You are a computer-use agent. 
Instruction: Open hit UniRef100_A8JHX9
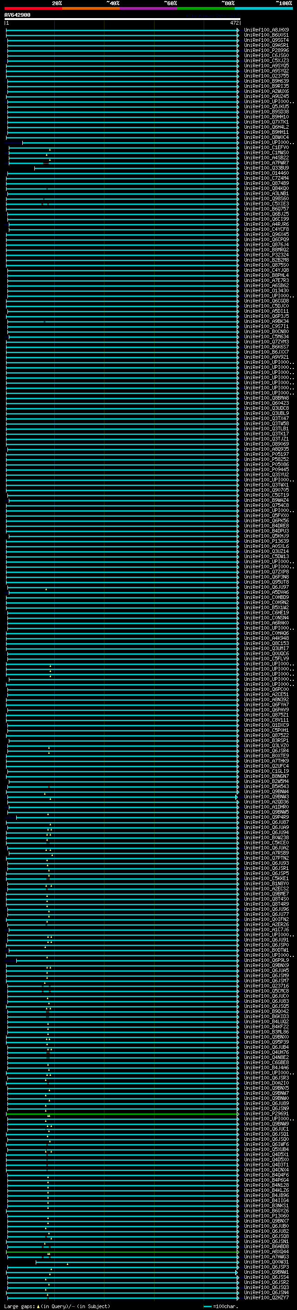pyautogui.click(x=266, y=30)
